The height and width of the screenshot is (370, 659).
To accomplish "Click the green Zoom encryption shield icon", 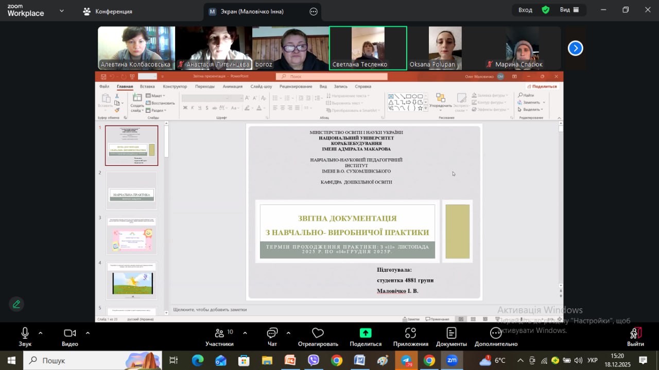I will point(546,10).
